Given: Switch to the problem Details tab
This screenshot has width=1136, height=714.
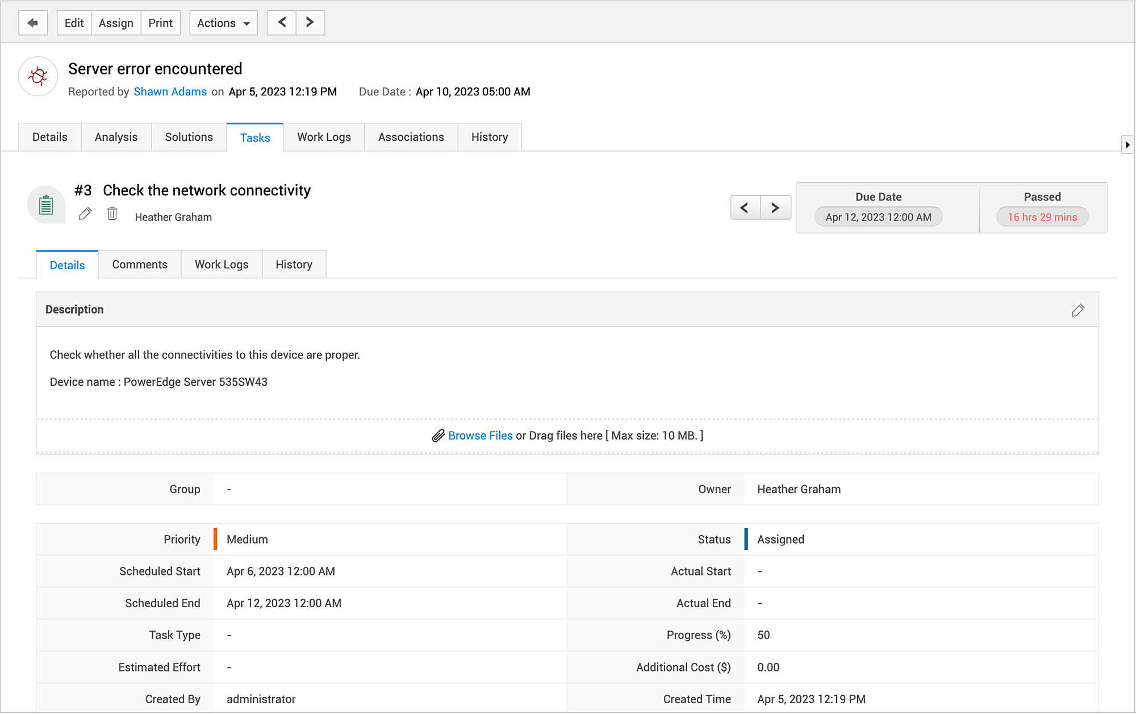Looking at the screenshot, I should 50,137.
